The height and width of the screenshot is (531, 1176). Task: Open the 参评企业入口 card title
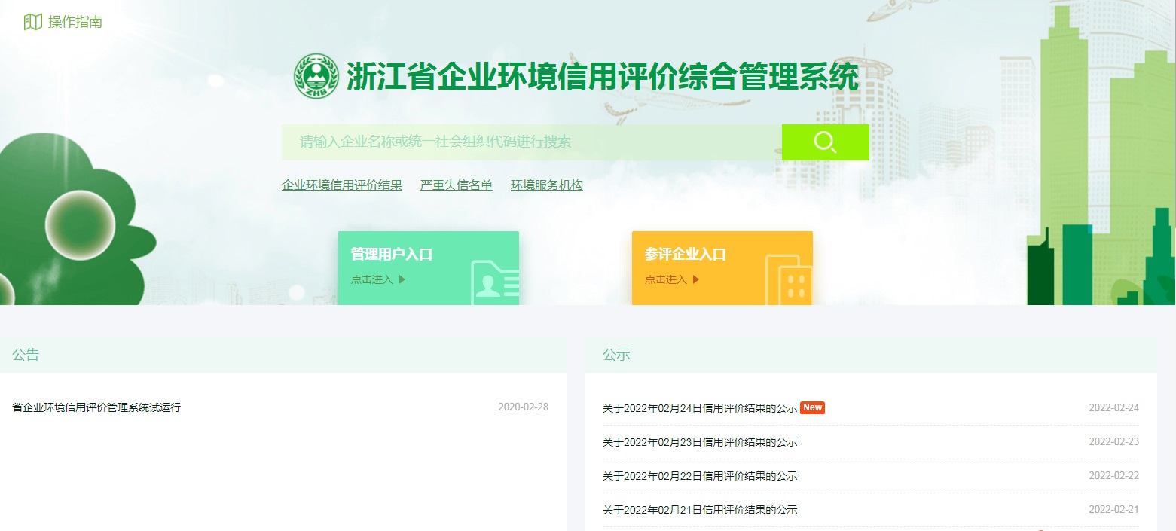(x=686, y=255)
